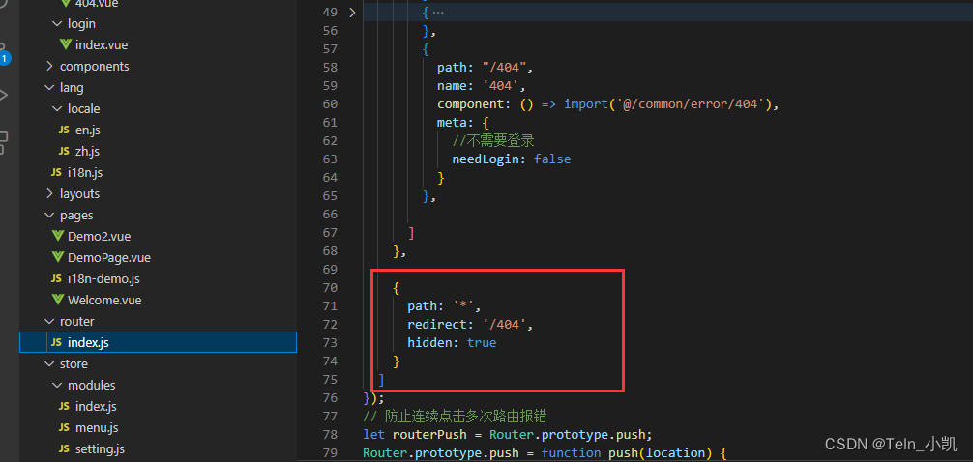Image resolution: width=973 pixels, height=462 pixels.
Task: Collapse the pages folder
Action: [x=49, y=216]
